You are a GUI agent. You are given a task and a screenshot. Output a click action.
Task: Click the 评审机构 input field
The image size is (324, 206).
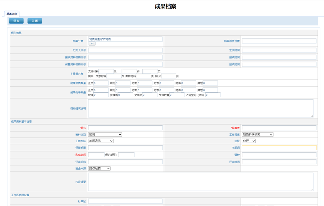coord(125,162)
